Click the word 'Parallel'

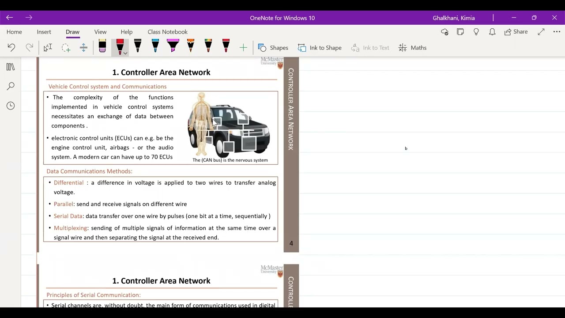(x=63, y=204)
